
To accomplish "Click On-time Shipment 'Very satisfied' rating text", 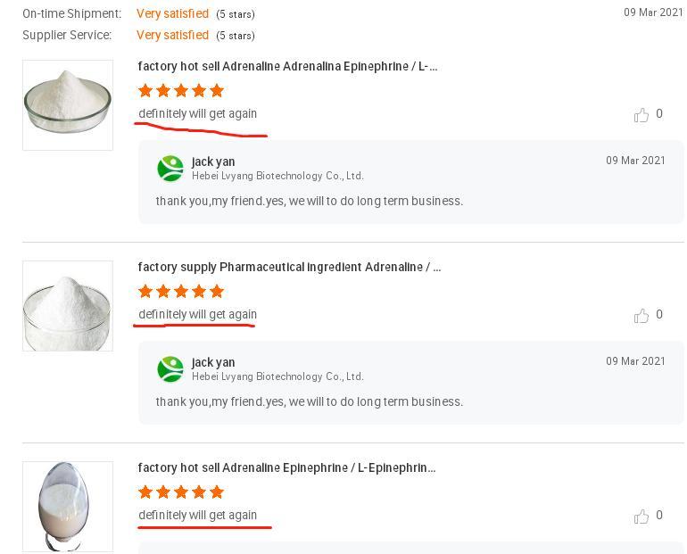I will 172,14.
